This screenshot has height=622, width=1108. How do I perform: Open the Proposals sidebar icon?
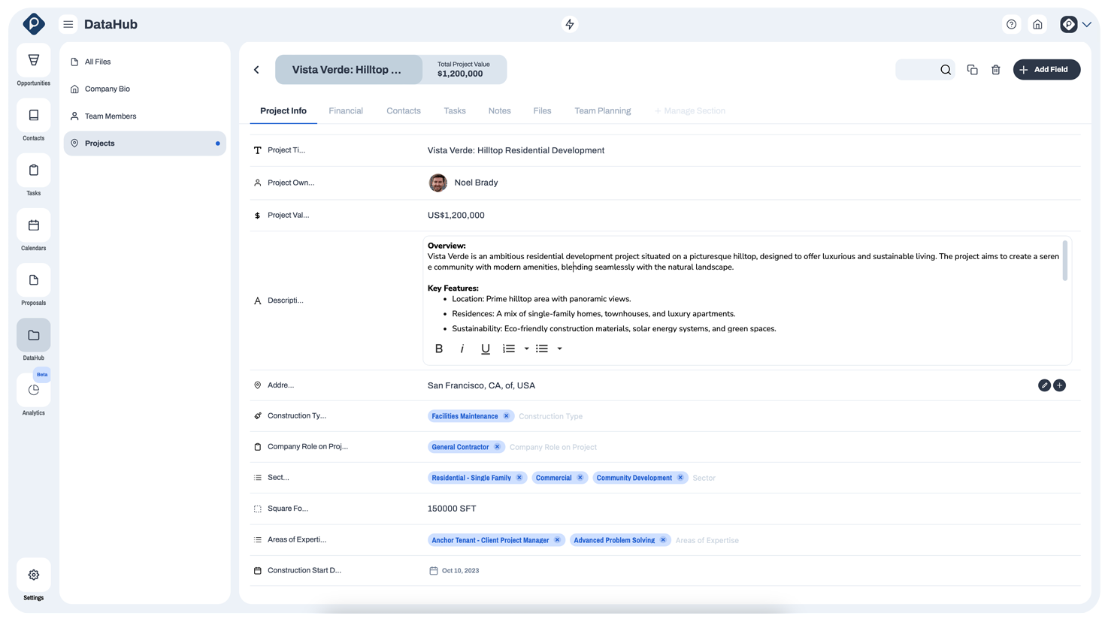34,280
